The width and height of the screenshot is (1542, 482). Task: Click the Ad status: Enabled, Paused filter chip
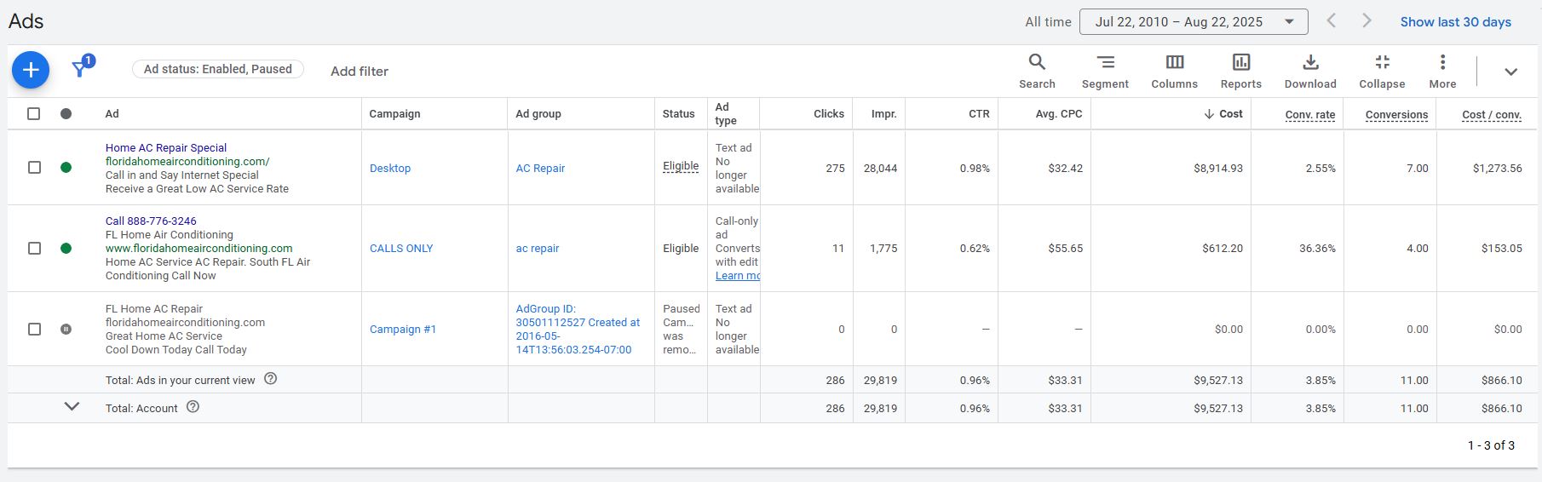click(218, 69)
